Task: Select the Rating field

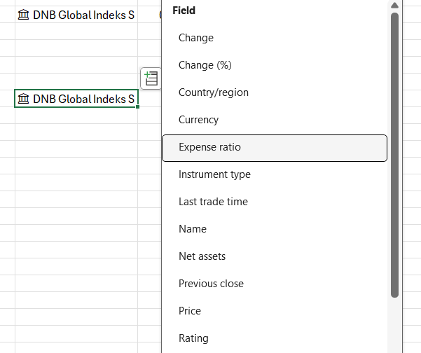Action: 193,338
